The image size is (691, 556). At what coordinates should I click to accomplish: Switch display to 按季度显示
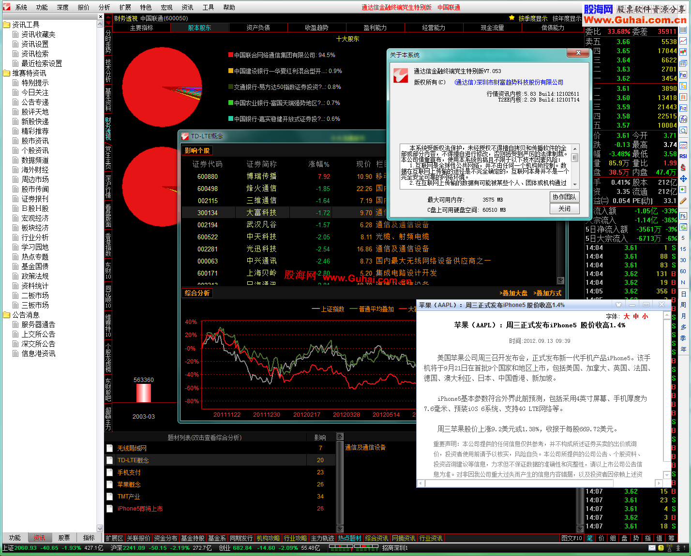click(x=533, y=18)
